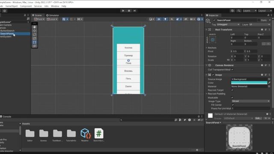Image resolution: width=274 pixels, height=154 pixels.
Task: Toggle hidden objects visibility in Scene toolbar
Action: point(185,19)
